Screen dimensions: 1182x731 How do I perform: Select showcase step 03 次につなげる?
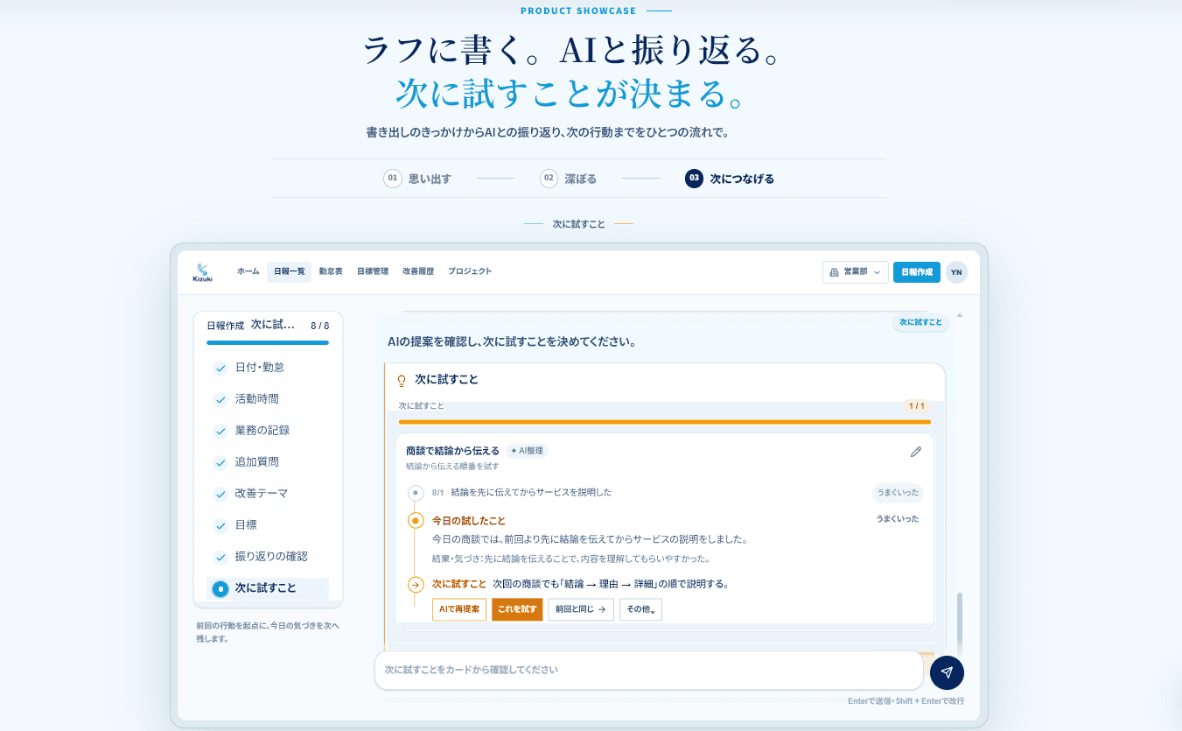pos(730,179)
